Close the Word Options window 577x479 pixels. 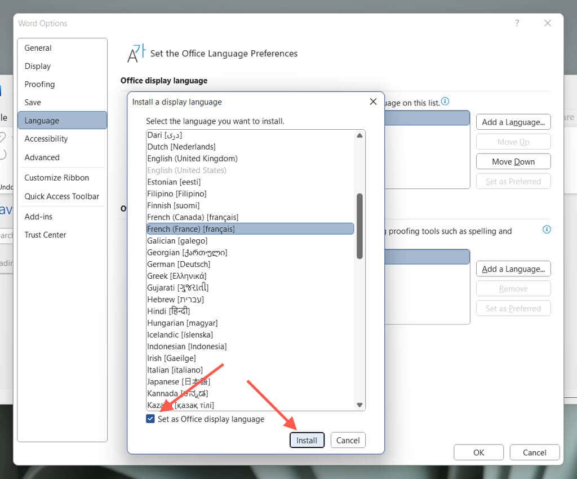[x=547, y=23]
